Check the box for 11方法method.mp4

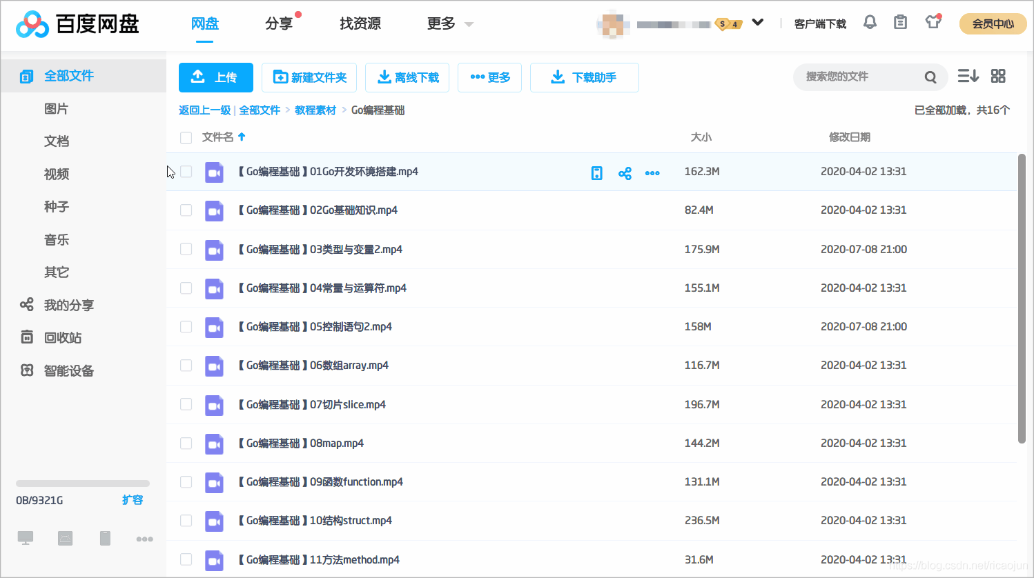coord(186,559)
